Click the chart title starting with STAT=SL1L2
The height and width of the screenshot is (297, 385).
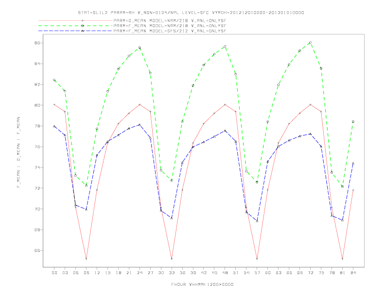tap(191, 13)
